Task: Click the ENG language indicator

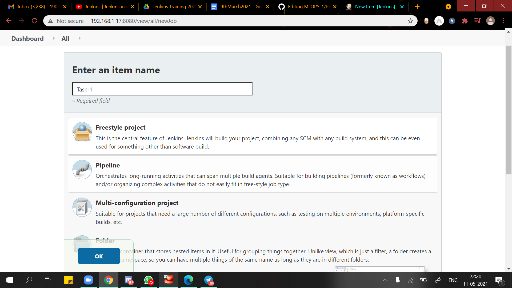Action: point(453,280)
